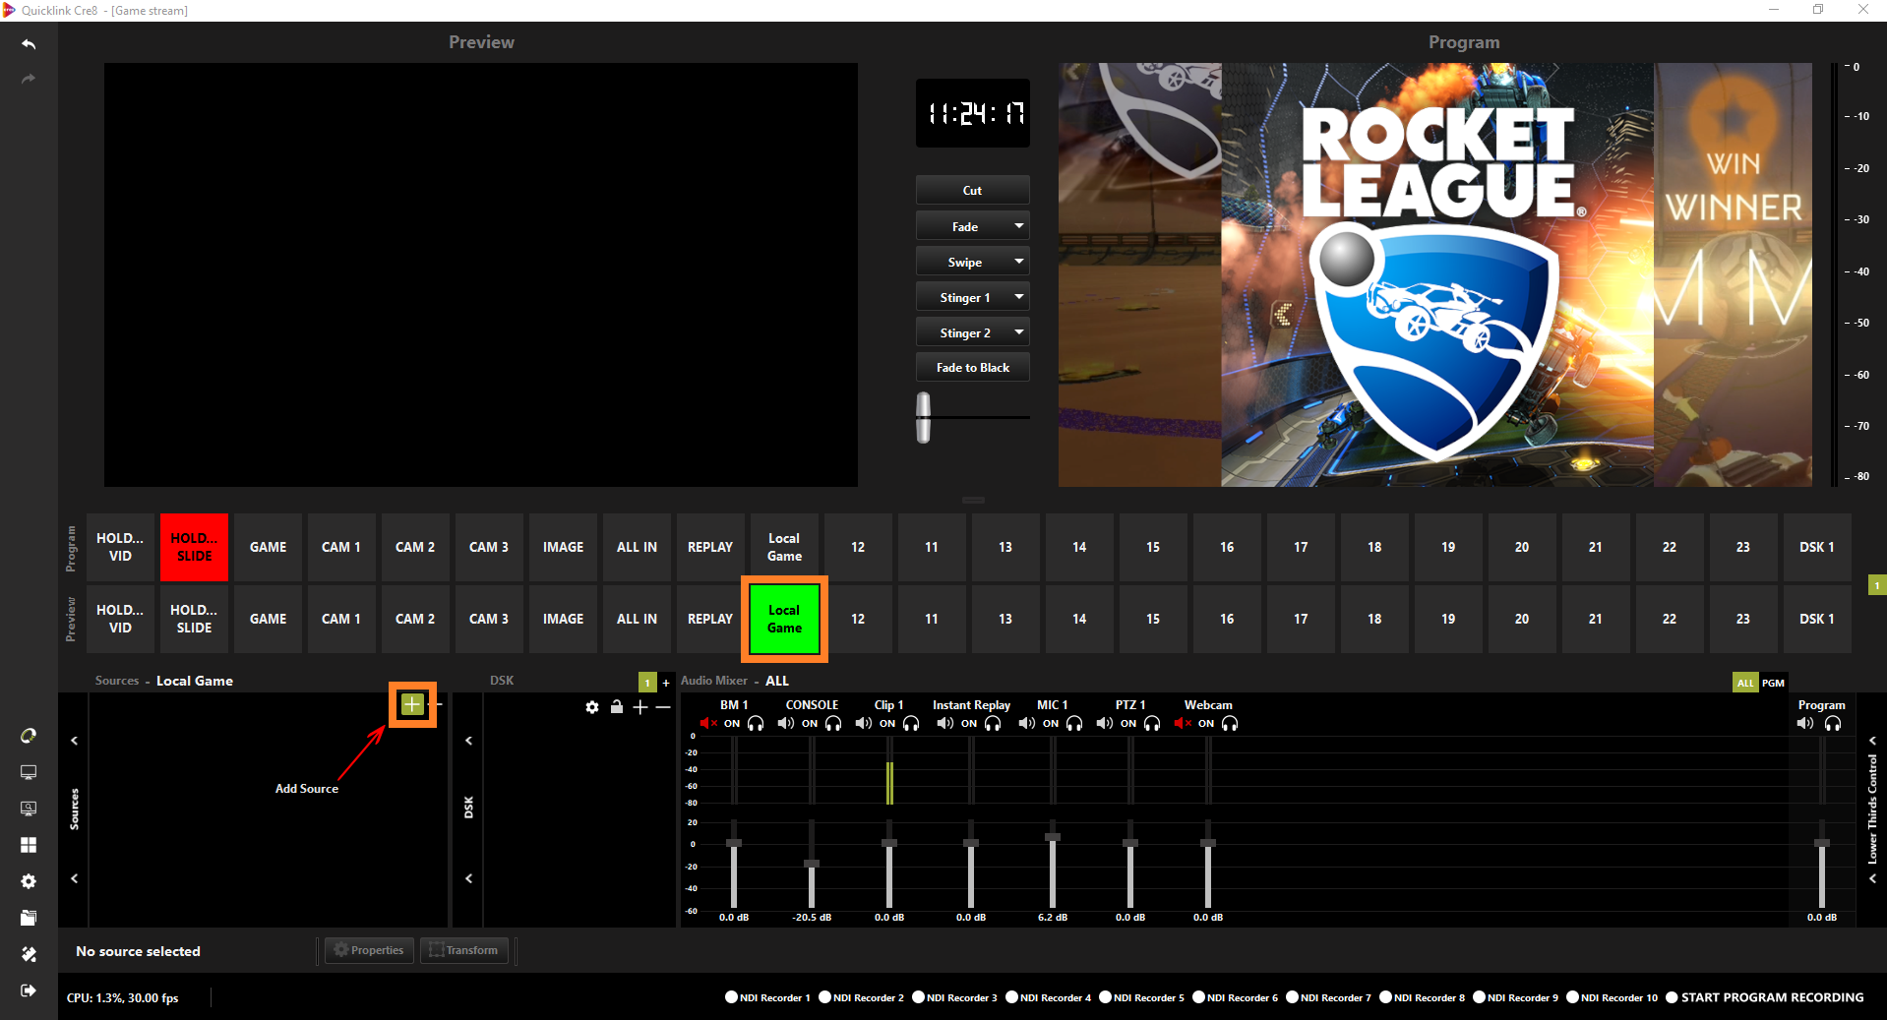The height and width of the screenshot is (1020, 1887).
Task: Expand Lower Thirds Control with top chevron
Action: pos(1872,740)
